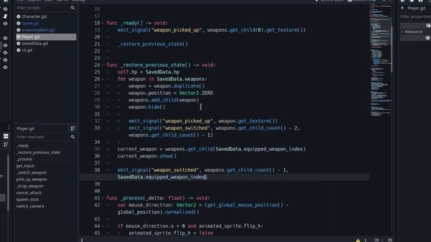Click the vertical scrollbar beside the minimap
Screen dimensions: 431x242
click(391, 49)
